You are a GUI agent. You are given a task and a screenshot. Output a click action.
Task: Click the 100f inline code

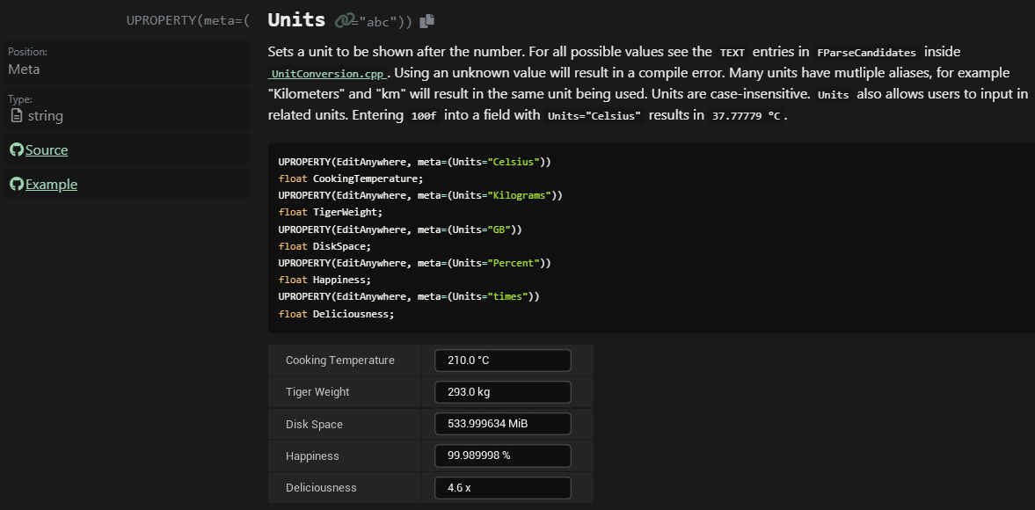[x=423, y=115]
